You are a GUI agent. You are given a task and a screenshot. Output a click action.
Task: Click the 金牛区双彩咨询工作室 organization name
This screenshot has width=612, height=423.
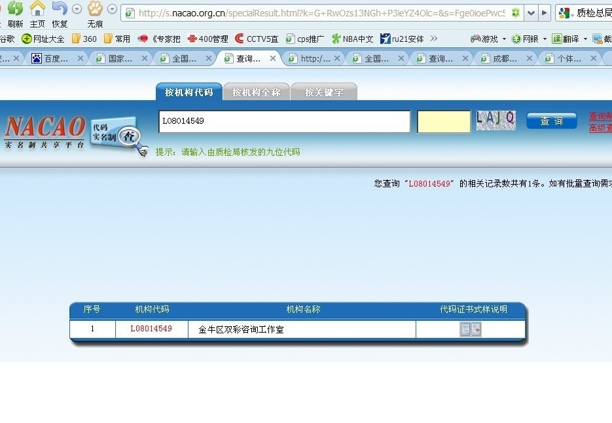pyautogui.click(x=241, y=329)
